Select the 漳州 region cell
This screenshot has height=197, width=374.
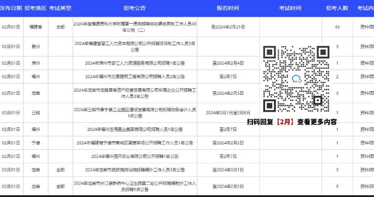coord(36,63)
